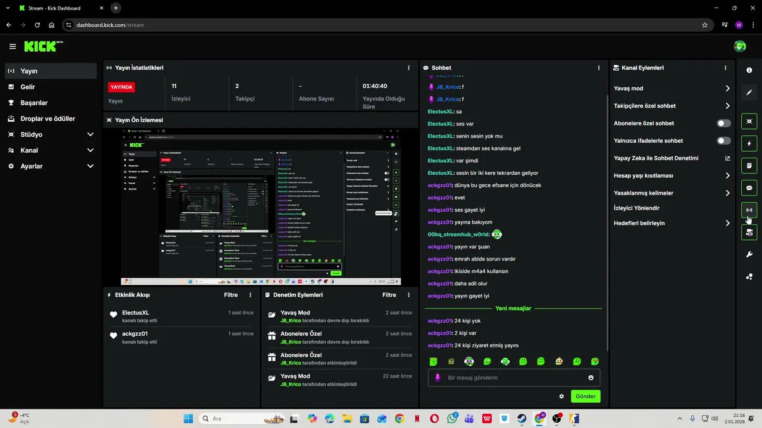
Task: Open Etkinlik Akışı three-dot options
Action: point(250,295)
